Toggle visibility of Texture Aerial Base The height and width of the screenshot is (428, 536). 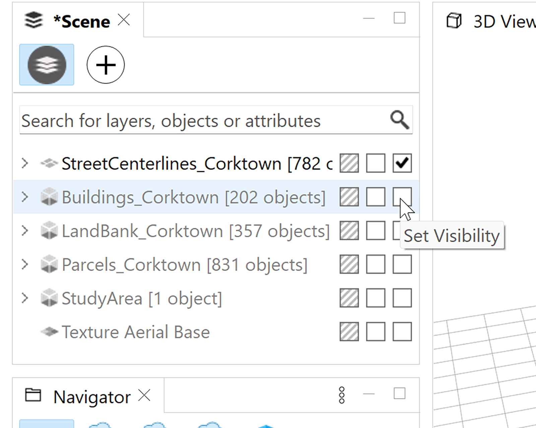[x=402, y=332]
